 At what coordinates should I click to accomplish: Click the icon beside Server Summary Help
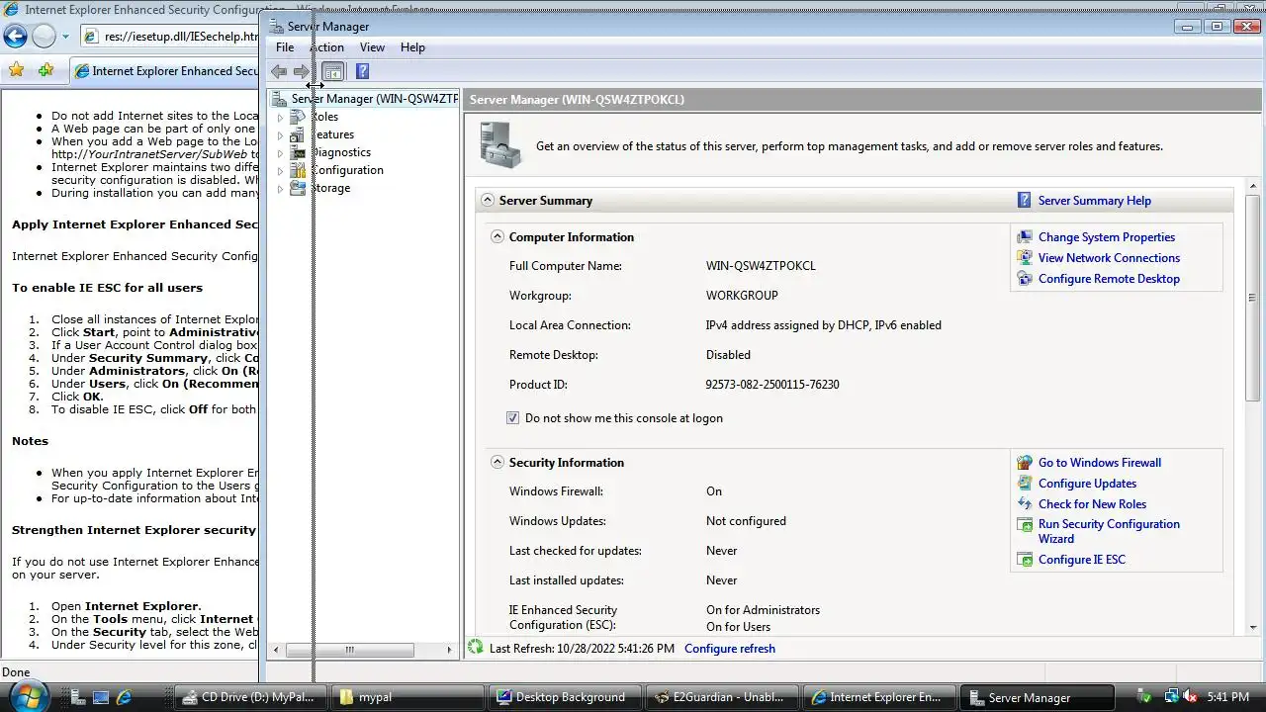(x=1024, y=201)
